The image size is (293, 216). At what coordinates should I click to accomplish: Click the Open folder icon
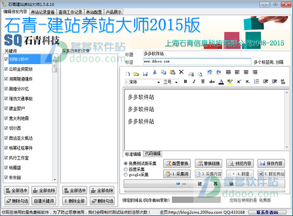tap(137, 72)
